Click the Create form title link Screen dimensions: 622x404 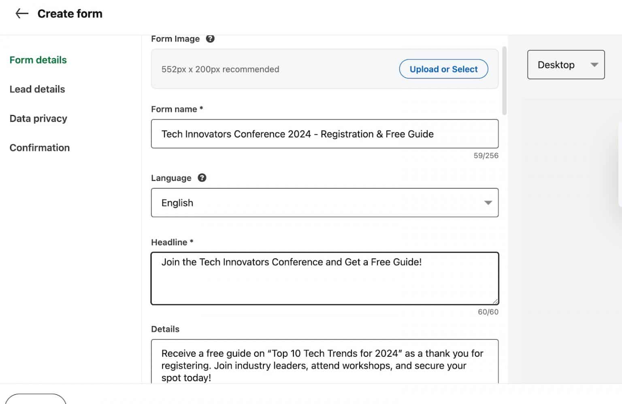coord(69,13)
